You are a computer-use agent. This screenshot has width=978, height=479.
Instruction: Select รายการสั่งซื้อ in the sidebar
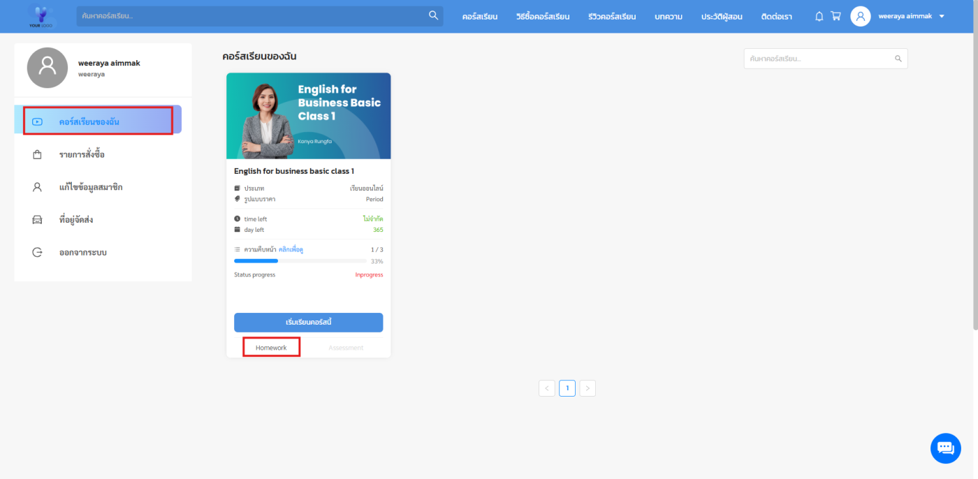82,154
